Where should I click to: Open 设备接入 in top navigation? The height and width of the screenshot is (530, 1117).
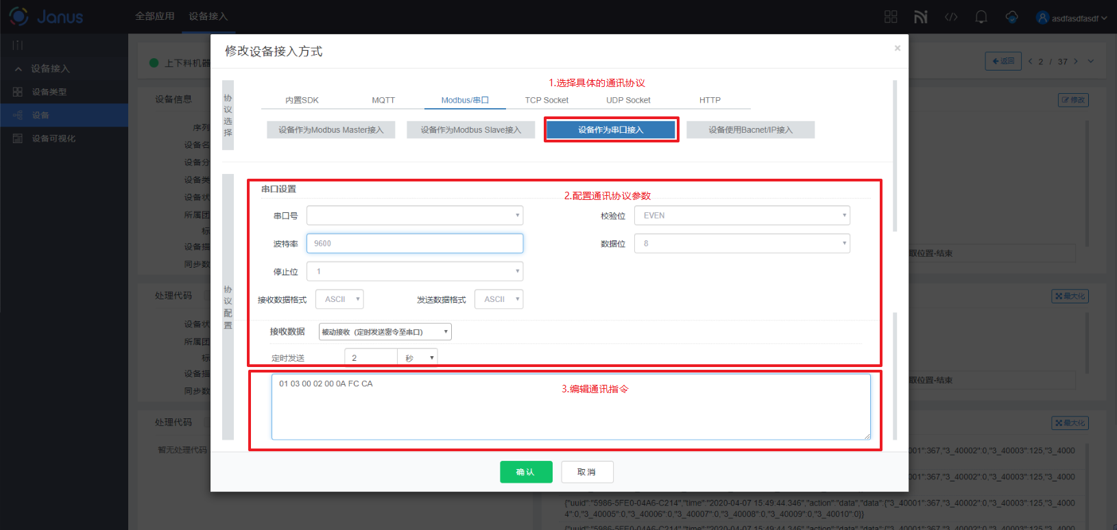pyautogui.click(x=208, y=16)
